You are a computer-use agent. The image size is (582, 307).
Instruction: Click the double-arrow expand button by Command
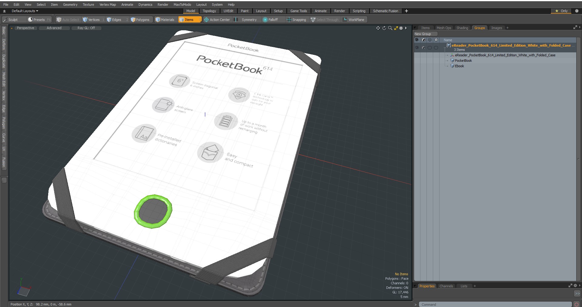[577, 293]
